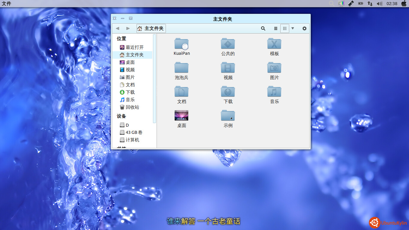Click the search magnifier in toolbar
409x230 pixels.
(263, 28)
